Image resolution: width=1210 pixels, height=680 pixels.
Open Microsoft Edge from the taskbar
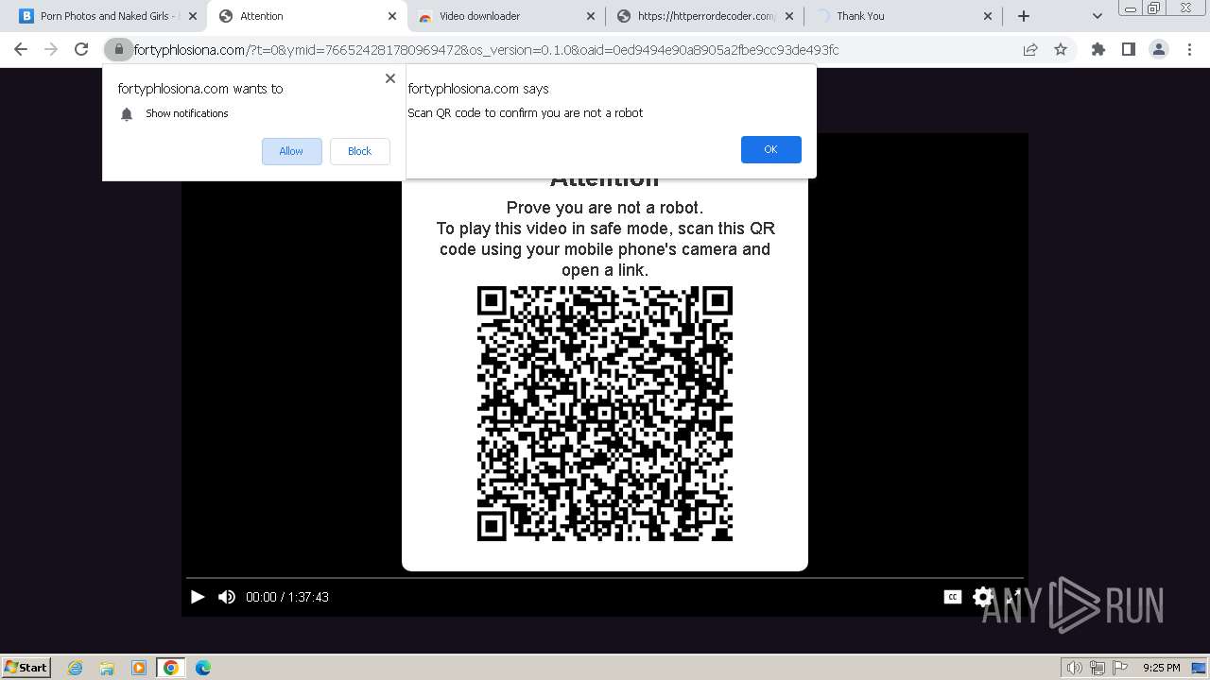click(x=202, y=668)
